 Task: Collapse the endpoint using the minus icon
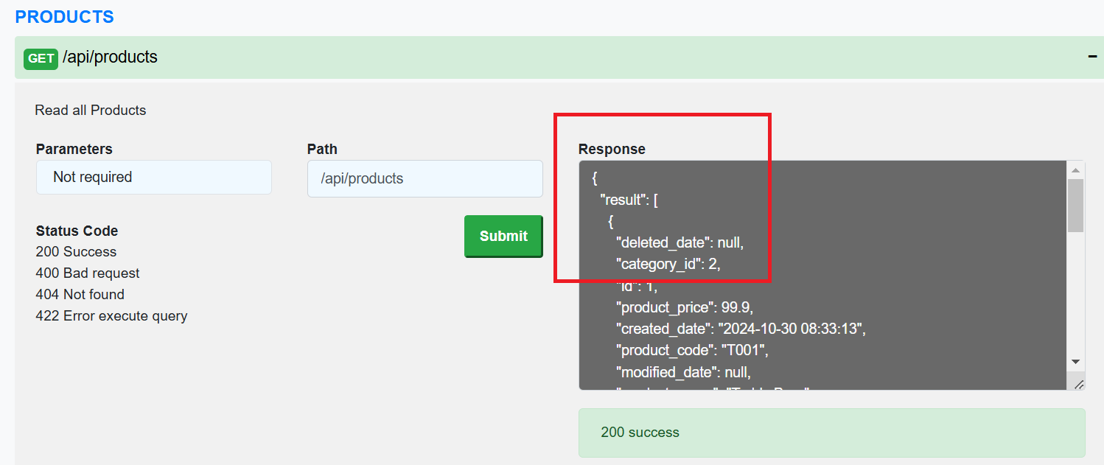(1092, 57)
